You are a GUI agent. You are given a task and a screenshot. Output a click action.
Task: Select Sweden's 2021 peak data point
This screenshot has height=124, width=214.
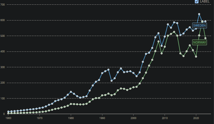click(199, 14)
